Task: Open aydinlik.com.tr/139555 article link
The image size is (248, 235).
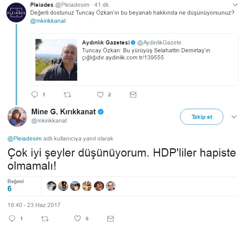Action: pos(135,58)
